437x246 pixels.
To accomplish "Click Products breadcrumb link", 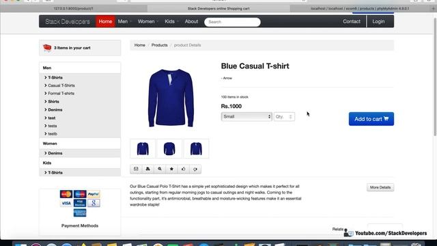I will (159, 45).
